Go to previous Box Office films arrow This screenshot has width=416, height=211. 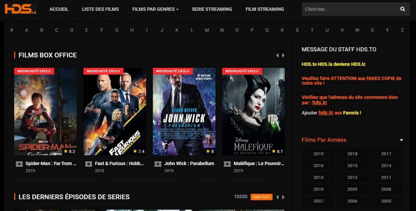[277, 55]
